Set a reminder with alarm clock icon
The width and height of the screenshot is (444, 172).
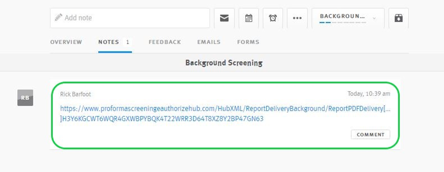pyautogui.click(x=273, y=18)
